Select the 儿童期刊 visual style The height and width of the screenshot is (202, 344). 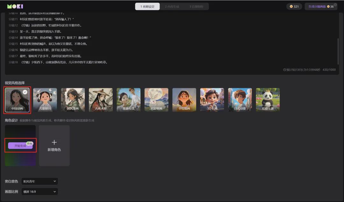(45, 99)
